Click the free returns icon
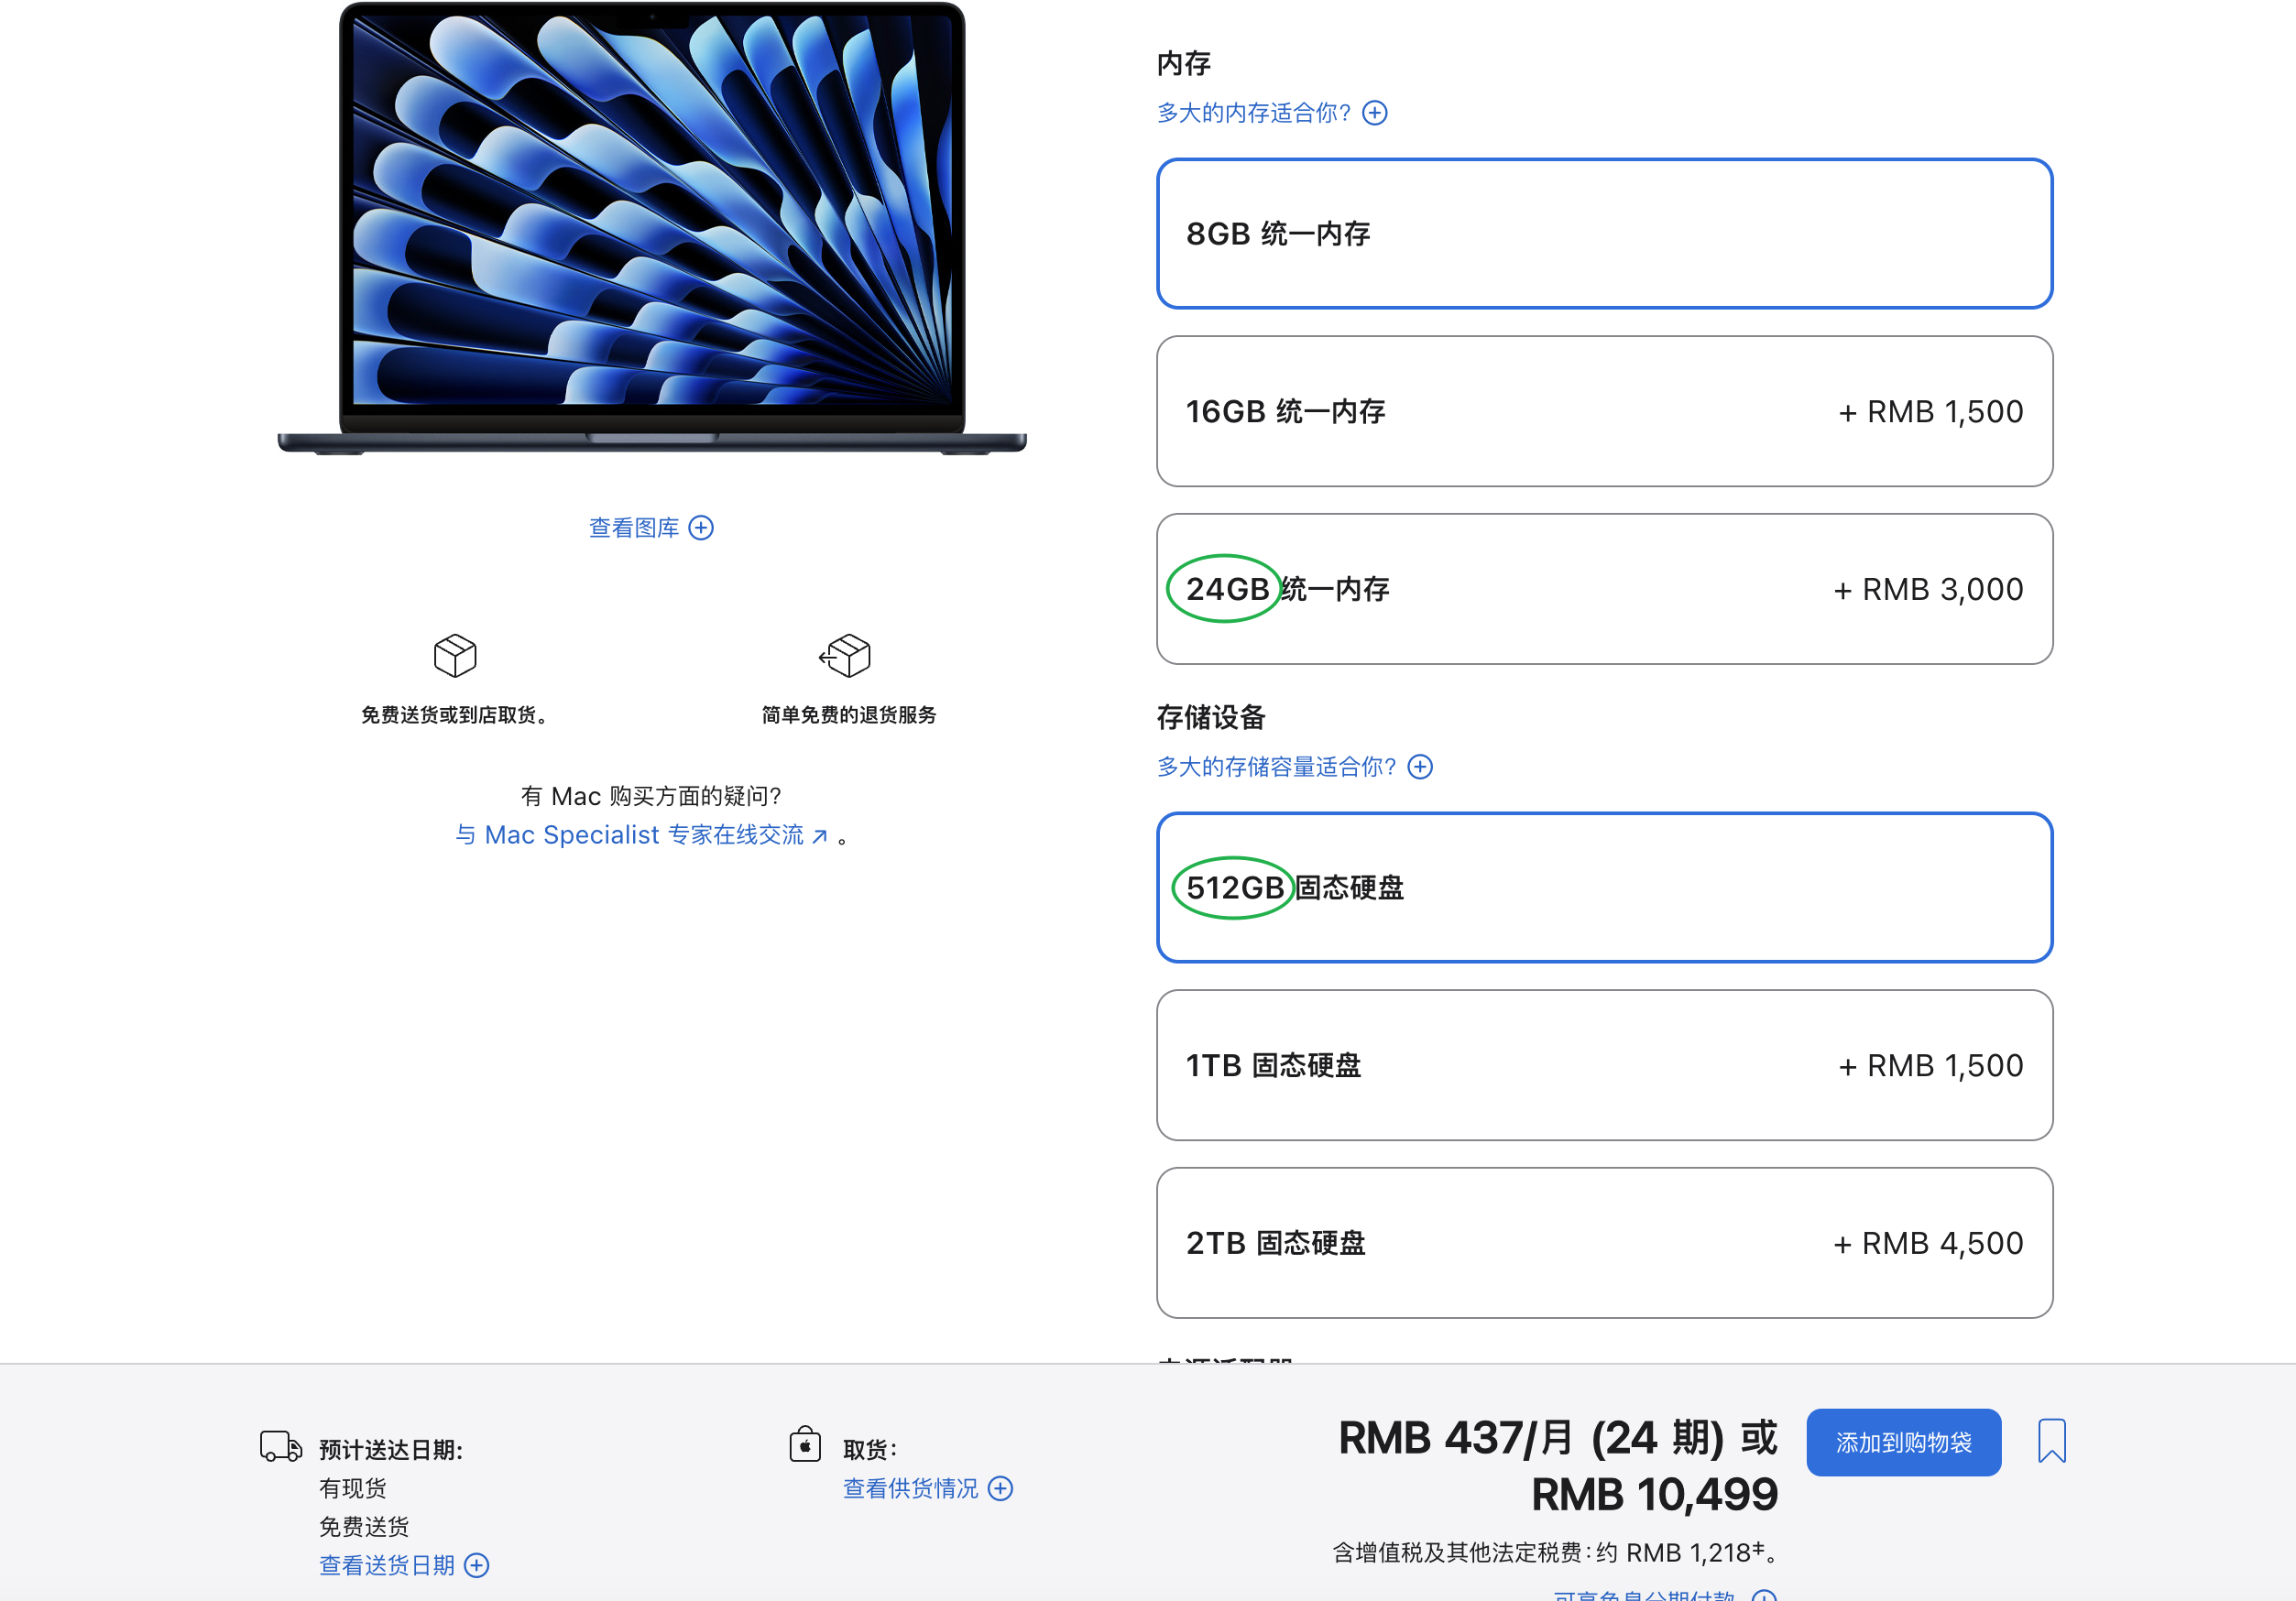Image resolution: width=2296 pixels, height=1601 pixels. point(845,656)
